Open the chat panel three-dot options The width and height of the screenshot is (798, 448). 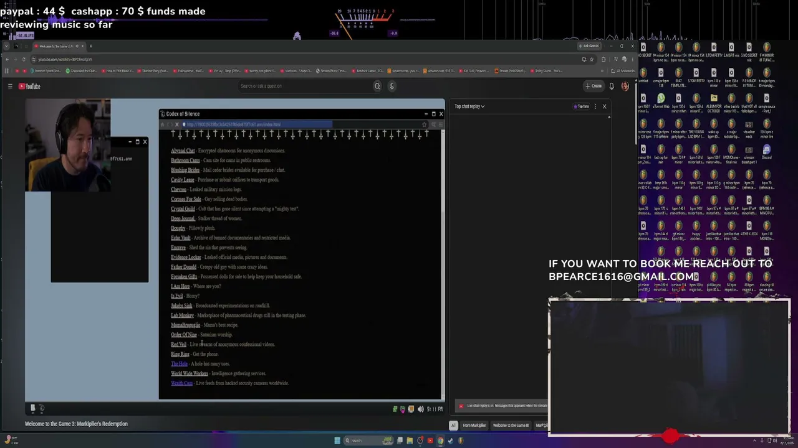(595, 106)
